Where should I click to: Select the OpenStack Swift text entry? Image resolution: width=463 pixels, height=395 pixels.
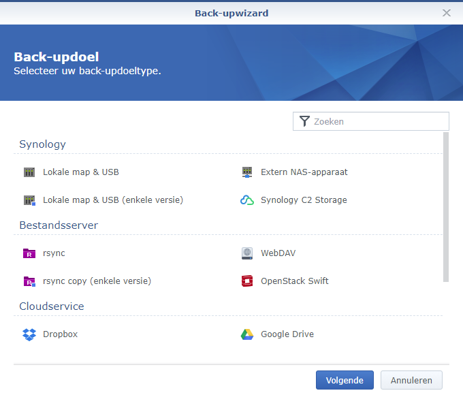(294, 281)
